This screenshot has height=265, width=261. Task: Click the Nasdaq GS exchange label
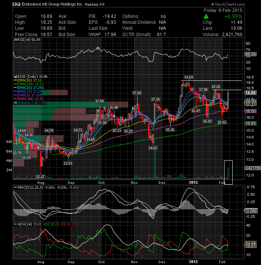[95, 4]
